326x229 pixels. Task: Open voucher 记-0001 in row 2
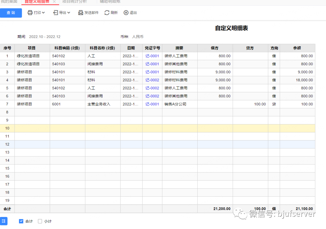[x=152, y=64]
